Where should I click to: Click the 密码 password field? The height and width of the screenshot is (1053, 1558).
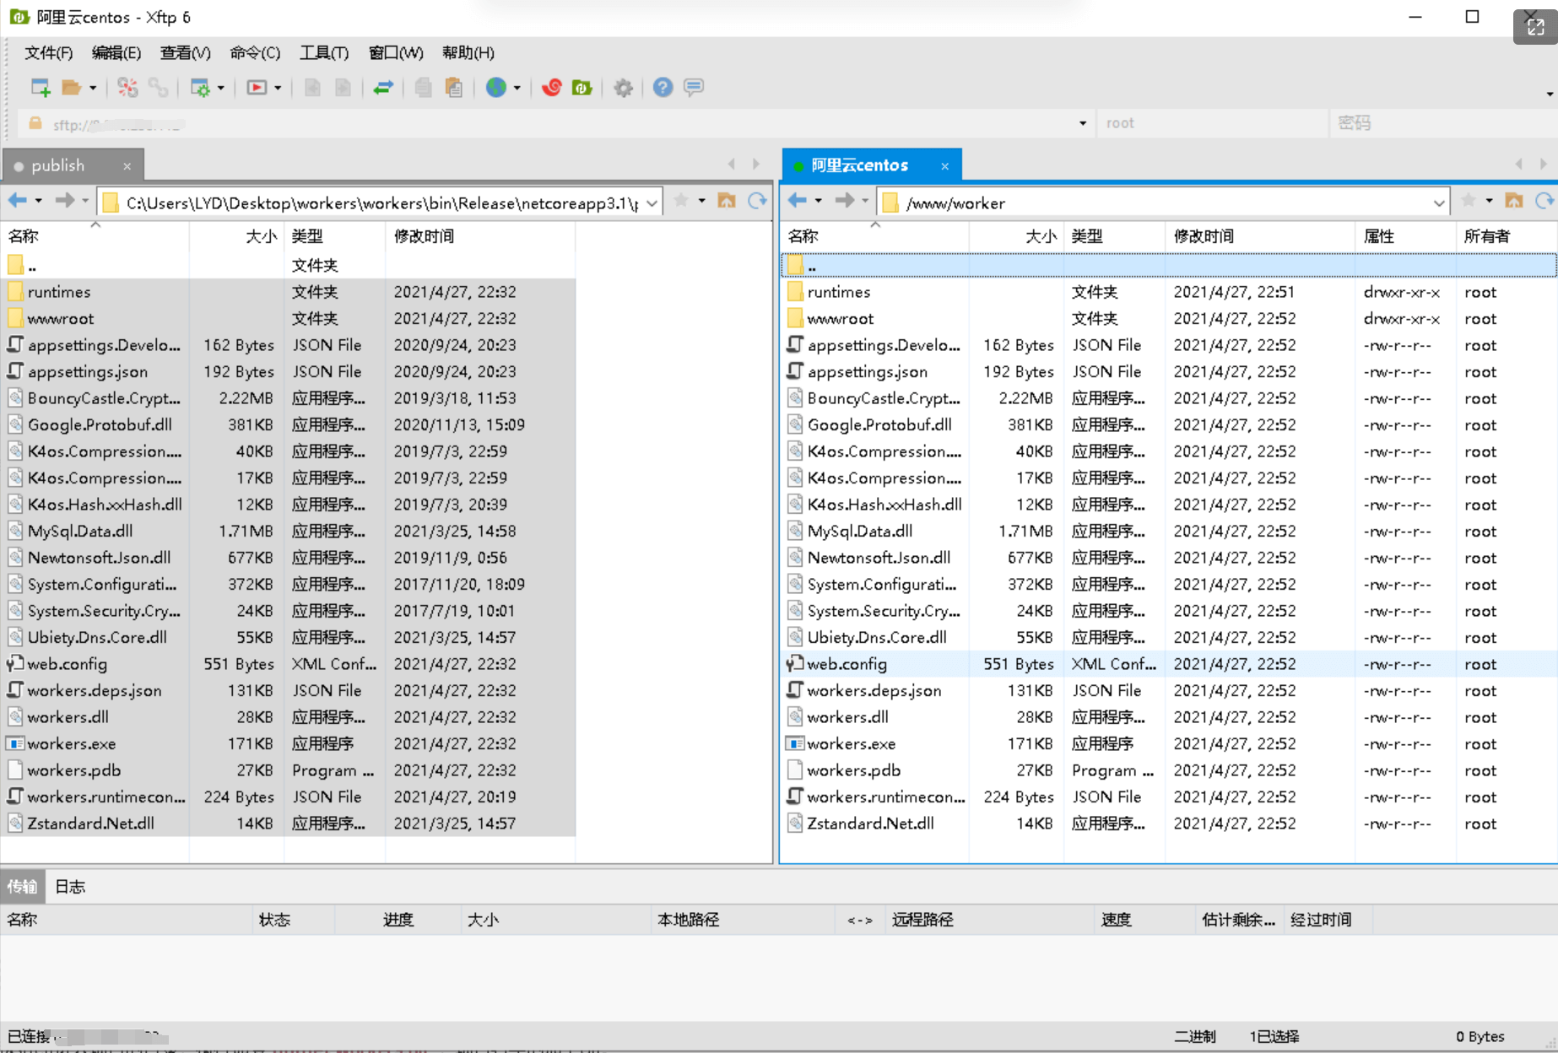click(x=1444, y=123)
